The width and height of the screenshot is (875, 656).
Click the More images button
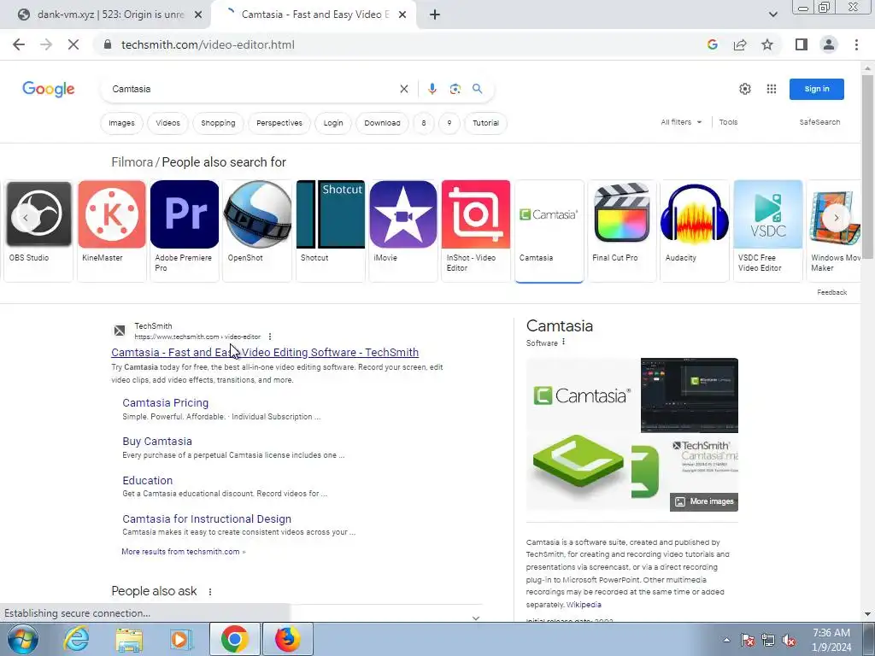click(704, 501)
